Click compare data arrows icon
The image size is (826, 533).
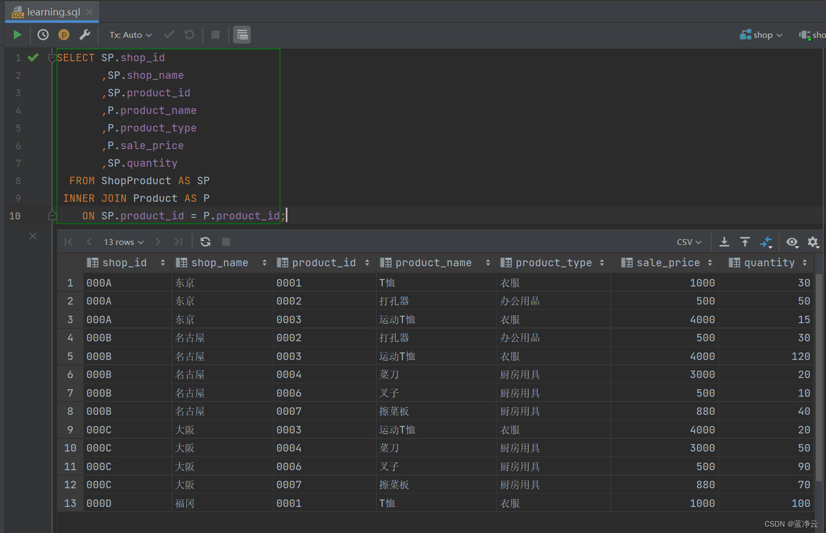766,242
